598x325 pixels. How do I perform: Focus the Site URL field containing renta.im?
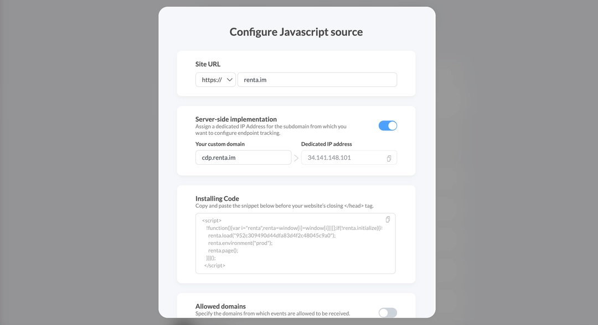[317, 80]
